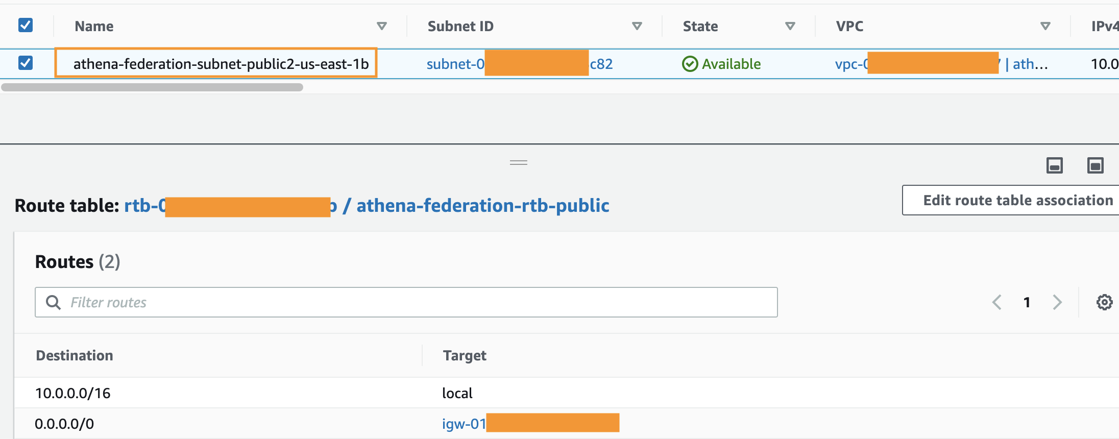This screenshot has width=1119, height=439.
Task: Expand the details split panel to full view
Action: (x=1095, y=165)
